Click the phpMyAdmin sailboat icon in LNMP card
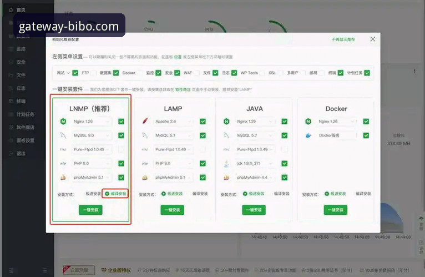The image size is (425, 277). click(63, 178)
